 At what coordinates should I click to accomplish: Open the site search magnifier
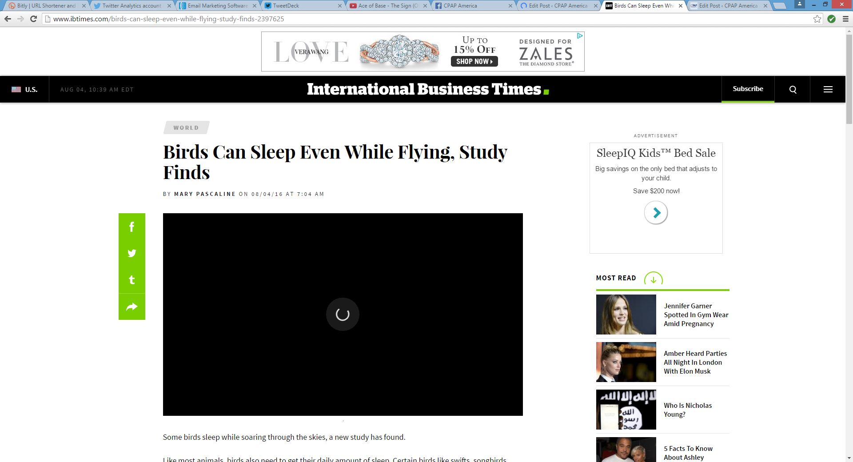[x=793, y=90]
